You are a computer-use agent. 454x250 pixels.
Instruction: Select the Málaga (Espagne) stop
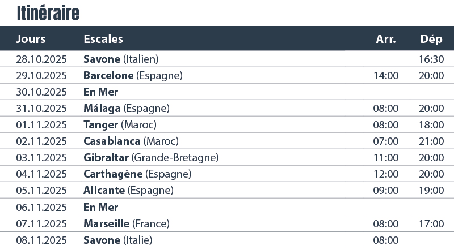126,108
